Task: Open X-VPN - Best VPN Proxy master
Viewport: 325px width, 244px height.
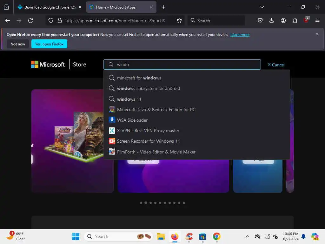Action: [197, 131]
